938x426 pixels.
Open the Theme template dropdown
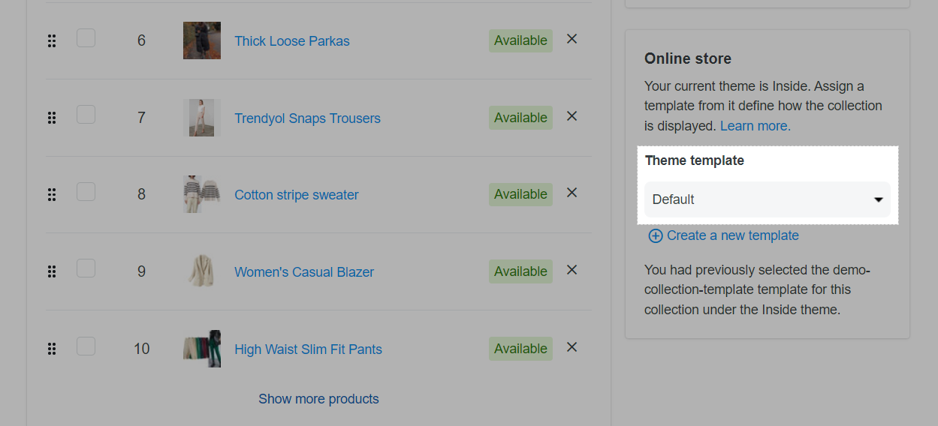tap(768, 199)
